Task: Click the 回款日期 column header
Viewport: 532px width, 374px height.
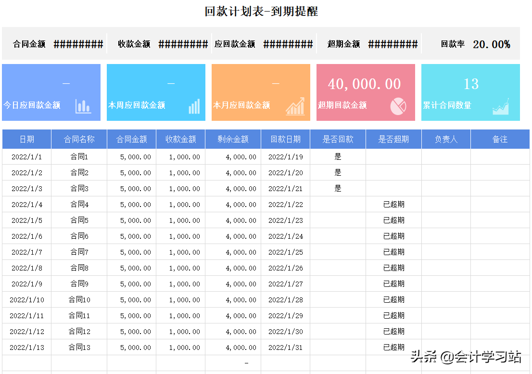Action: pos(286,139)
